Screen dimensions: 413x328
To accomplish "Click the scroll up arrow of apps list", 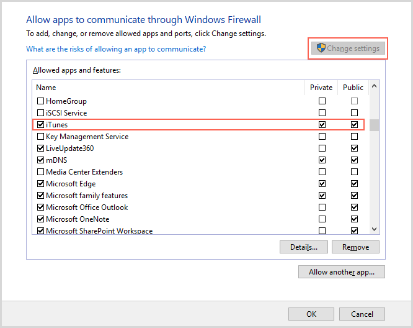I will click(374, 86).
